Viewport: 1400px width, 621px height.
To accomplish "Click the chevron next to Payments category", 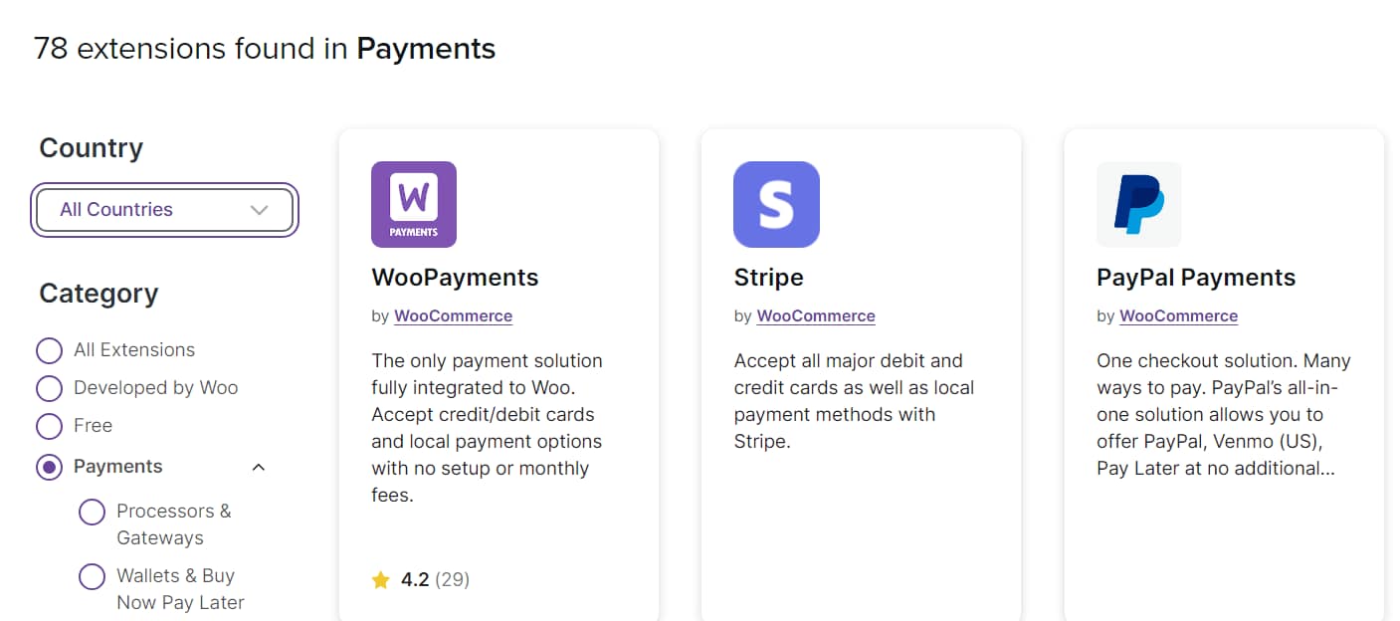I will tap(259, 466).
